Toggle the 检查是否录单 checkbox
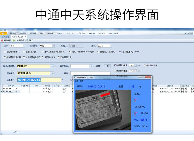 5,52
